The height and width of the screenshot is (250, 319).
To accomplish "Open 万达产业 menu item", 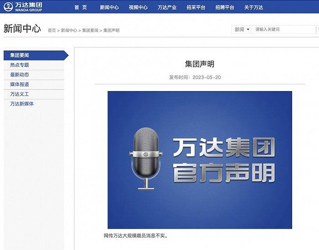I will click(x=167, y=8).
